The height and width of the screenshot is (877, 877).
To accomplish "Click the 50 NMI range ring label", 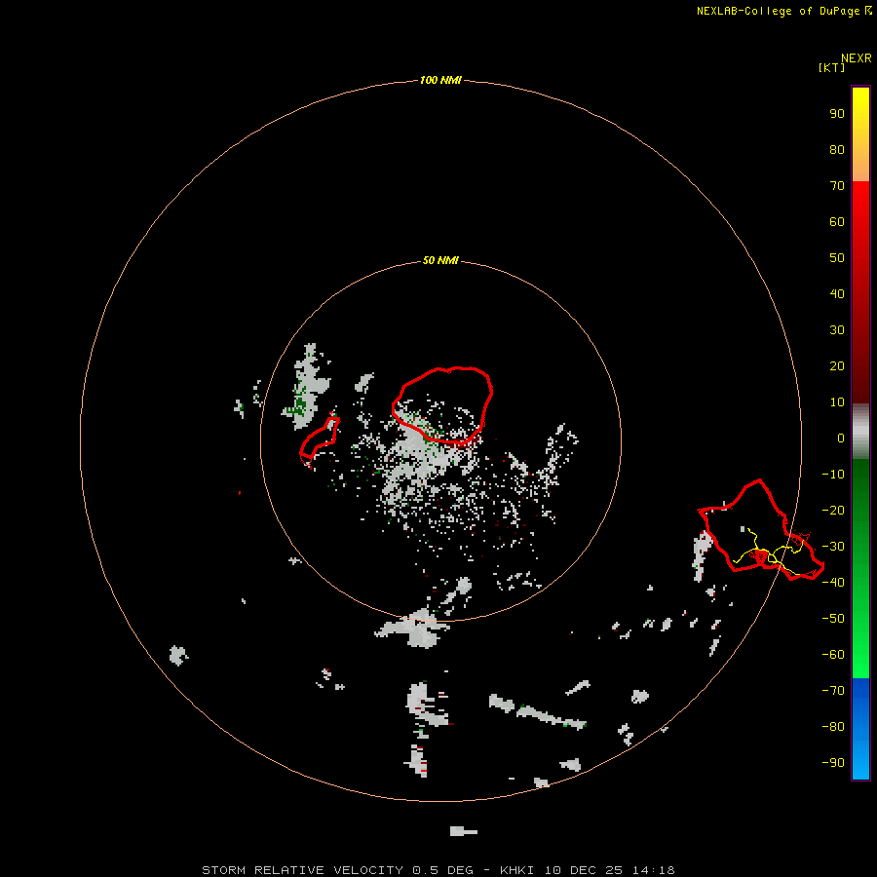I will tap(440, 260).
